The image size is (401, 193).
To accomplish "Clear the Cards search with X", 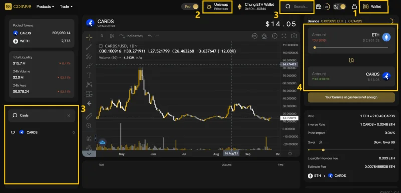I will pos(69,116).
